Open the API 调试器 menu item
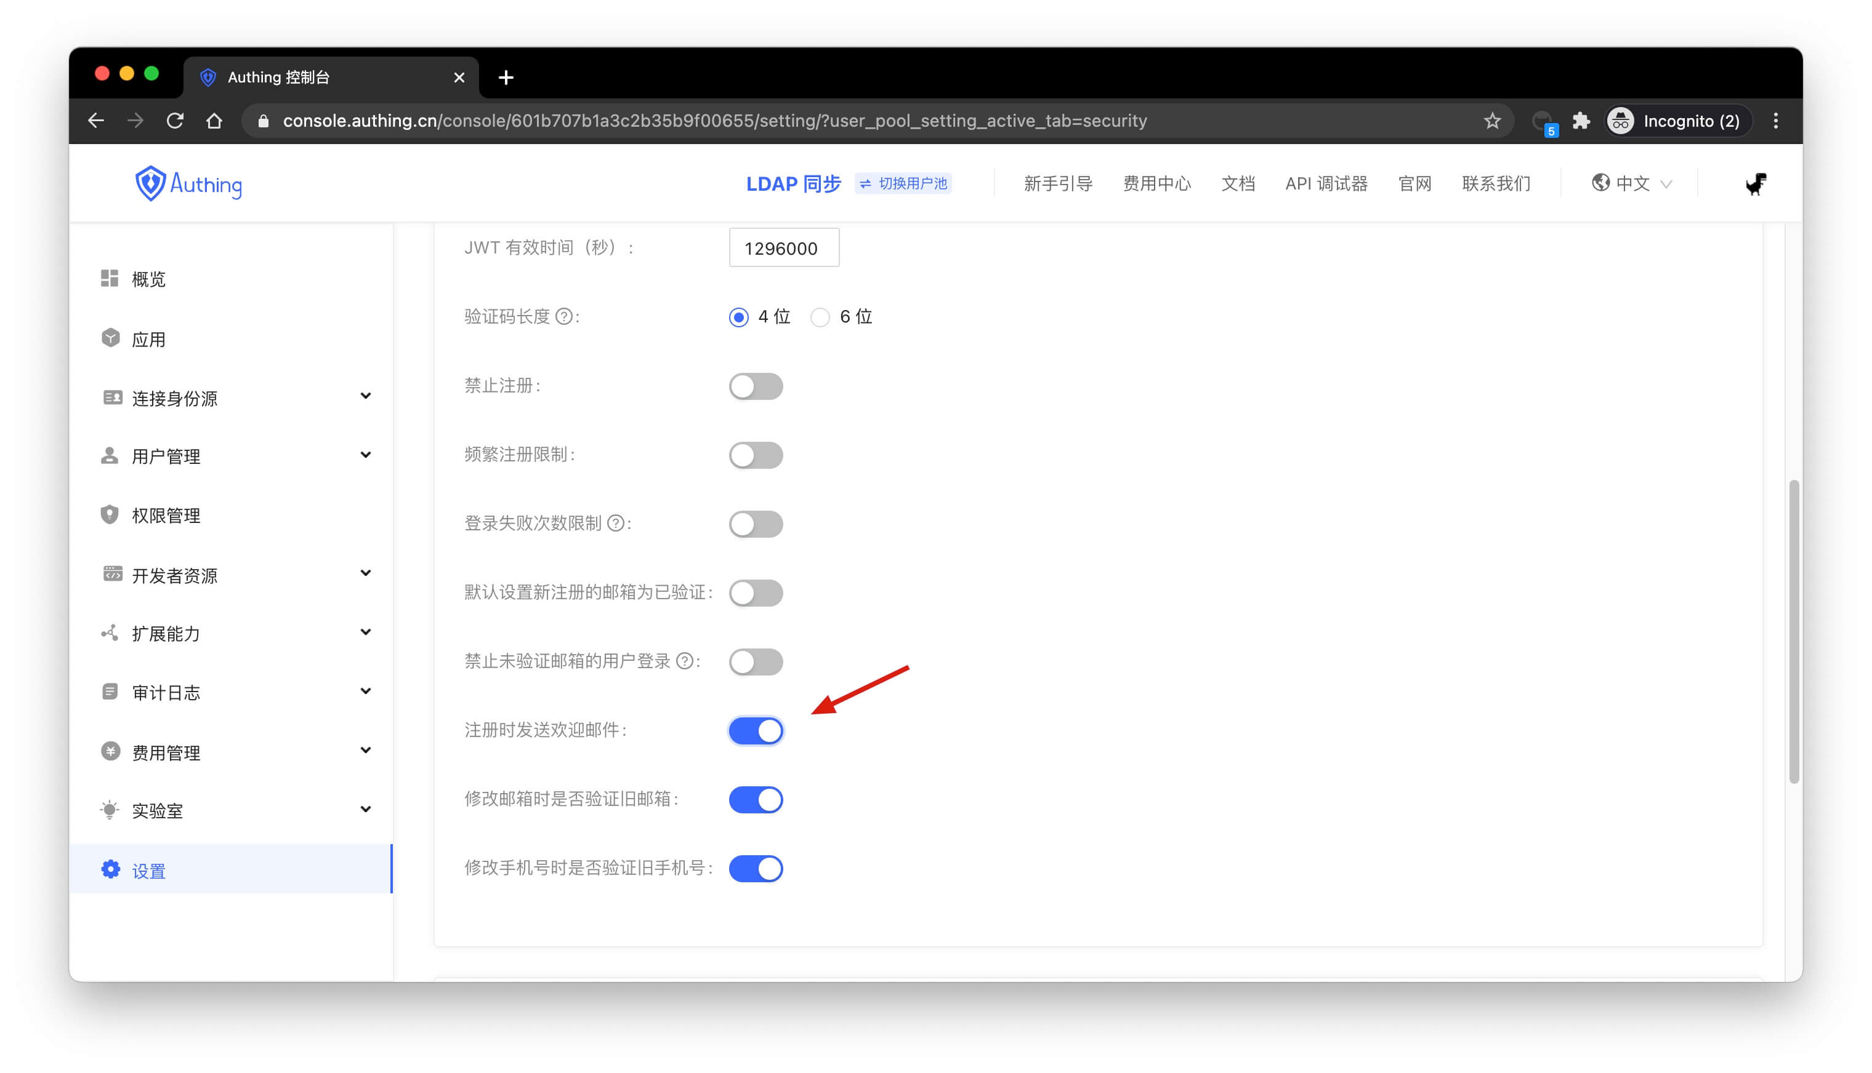The height and width of the screenshot is (1073, 1872). (1325, 183)
